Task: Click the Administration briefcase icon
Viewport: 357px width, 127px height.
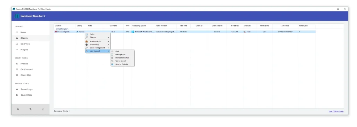Action: [86, 41]
